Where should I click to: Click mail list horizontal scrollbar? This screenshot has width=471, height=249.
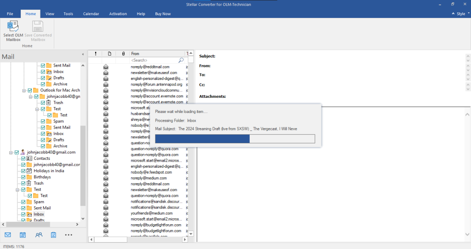coord(110,239)
